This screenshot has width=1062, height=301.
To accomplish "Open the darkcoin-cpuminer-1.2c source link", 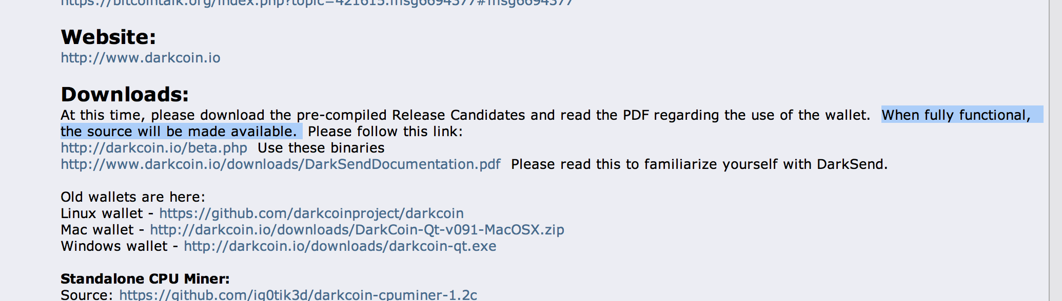I will [298, 295].
